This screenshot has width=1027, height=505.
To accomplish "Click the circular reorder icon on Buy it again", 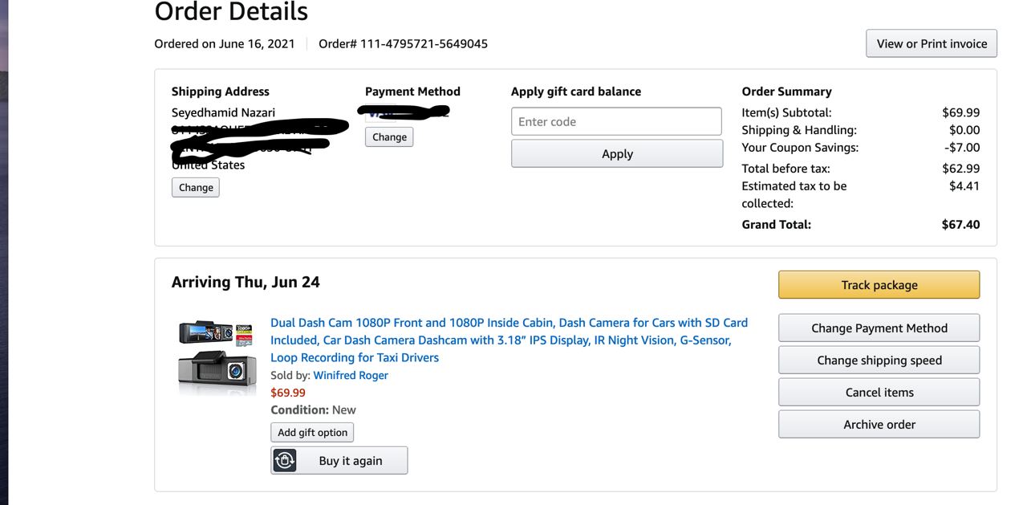I will coord(285,461).
